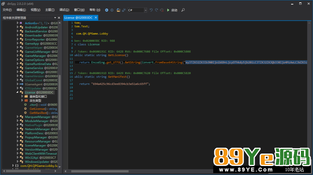313x175 pixels.
Task: Click the code editor horizontal scrollbar
Action: tap(100, 171)
